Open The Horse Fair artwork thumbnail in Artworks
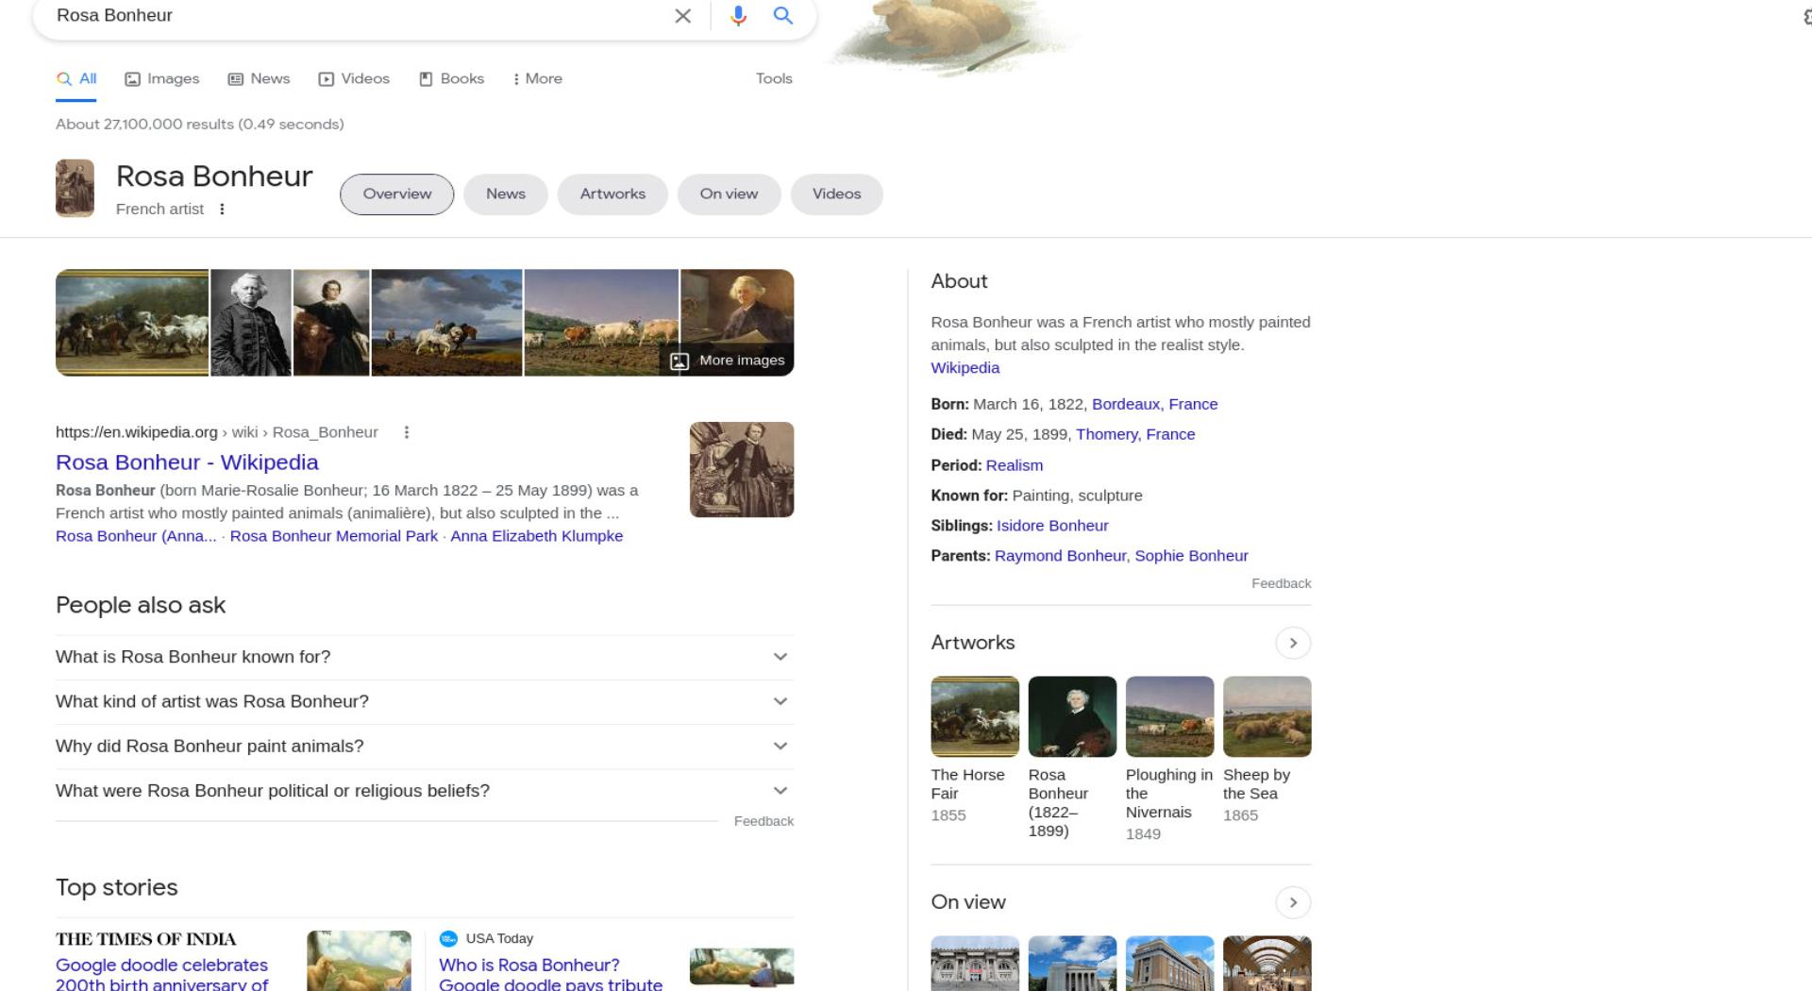 pos(975,716)
